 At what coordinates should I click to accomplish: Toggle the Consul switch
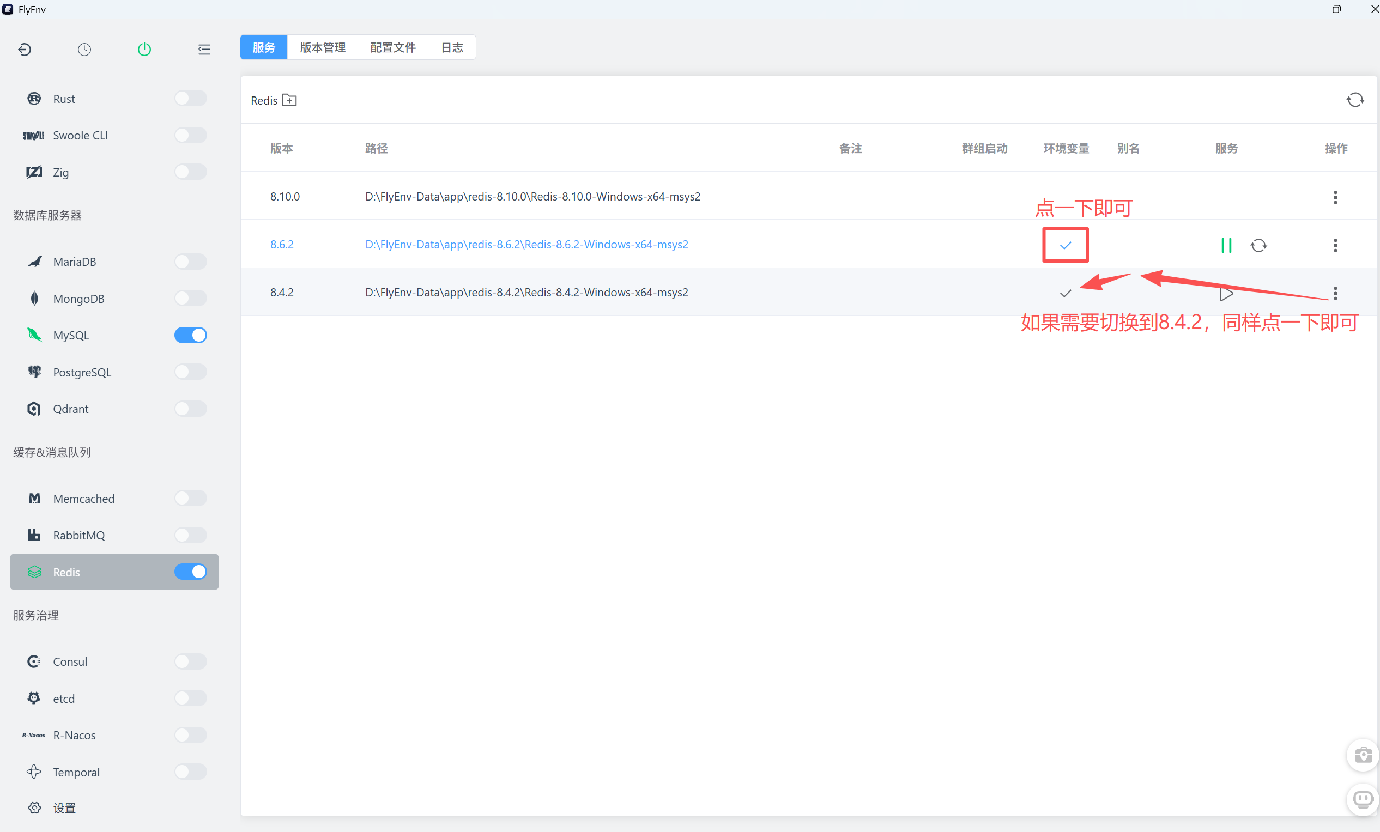(190, 661)
